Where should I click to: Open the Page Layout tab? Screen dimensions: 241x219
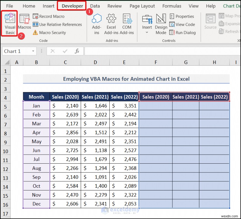coord(142,6)
